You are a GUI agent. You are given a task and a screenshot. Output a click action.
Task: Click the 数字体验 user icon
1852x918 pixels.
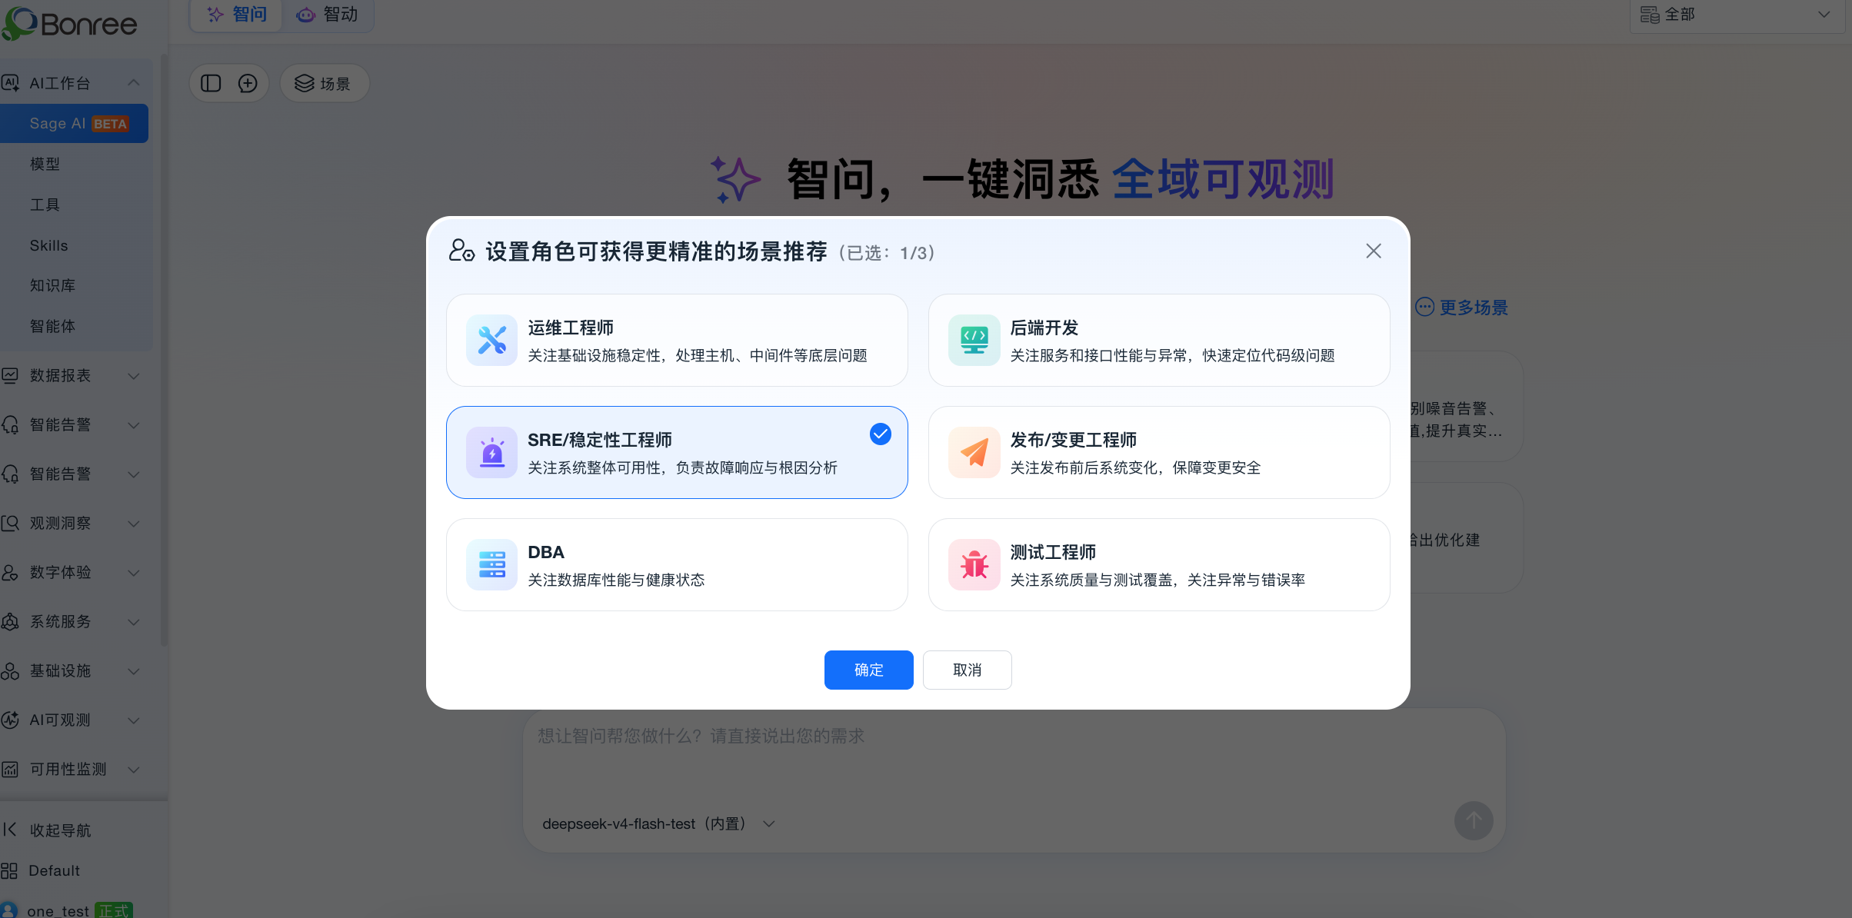coord(10,572)
